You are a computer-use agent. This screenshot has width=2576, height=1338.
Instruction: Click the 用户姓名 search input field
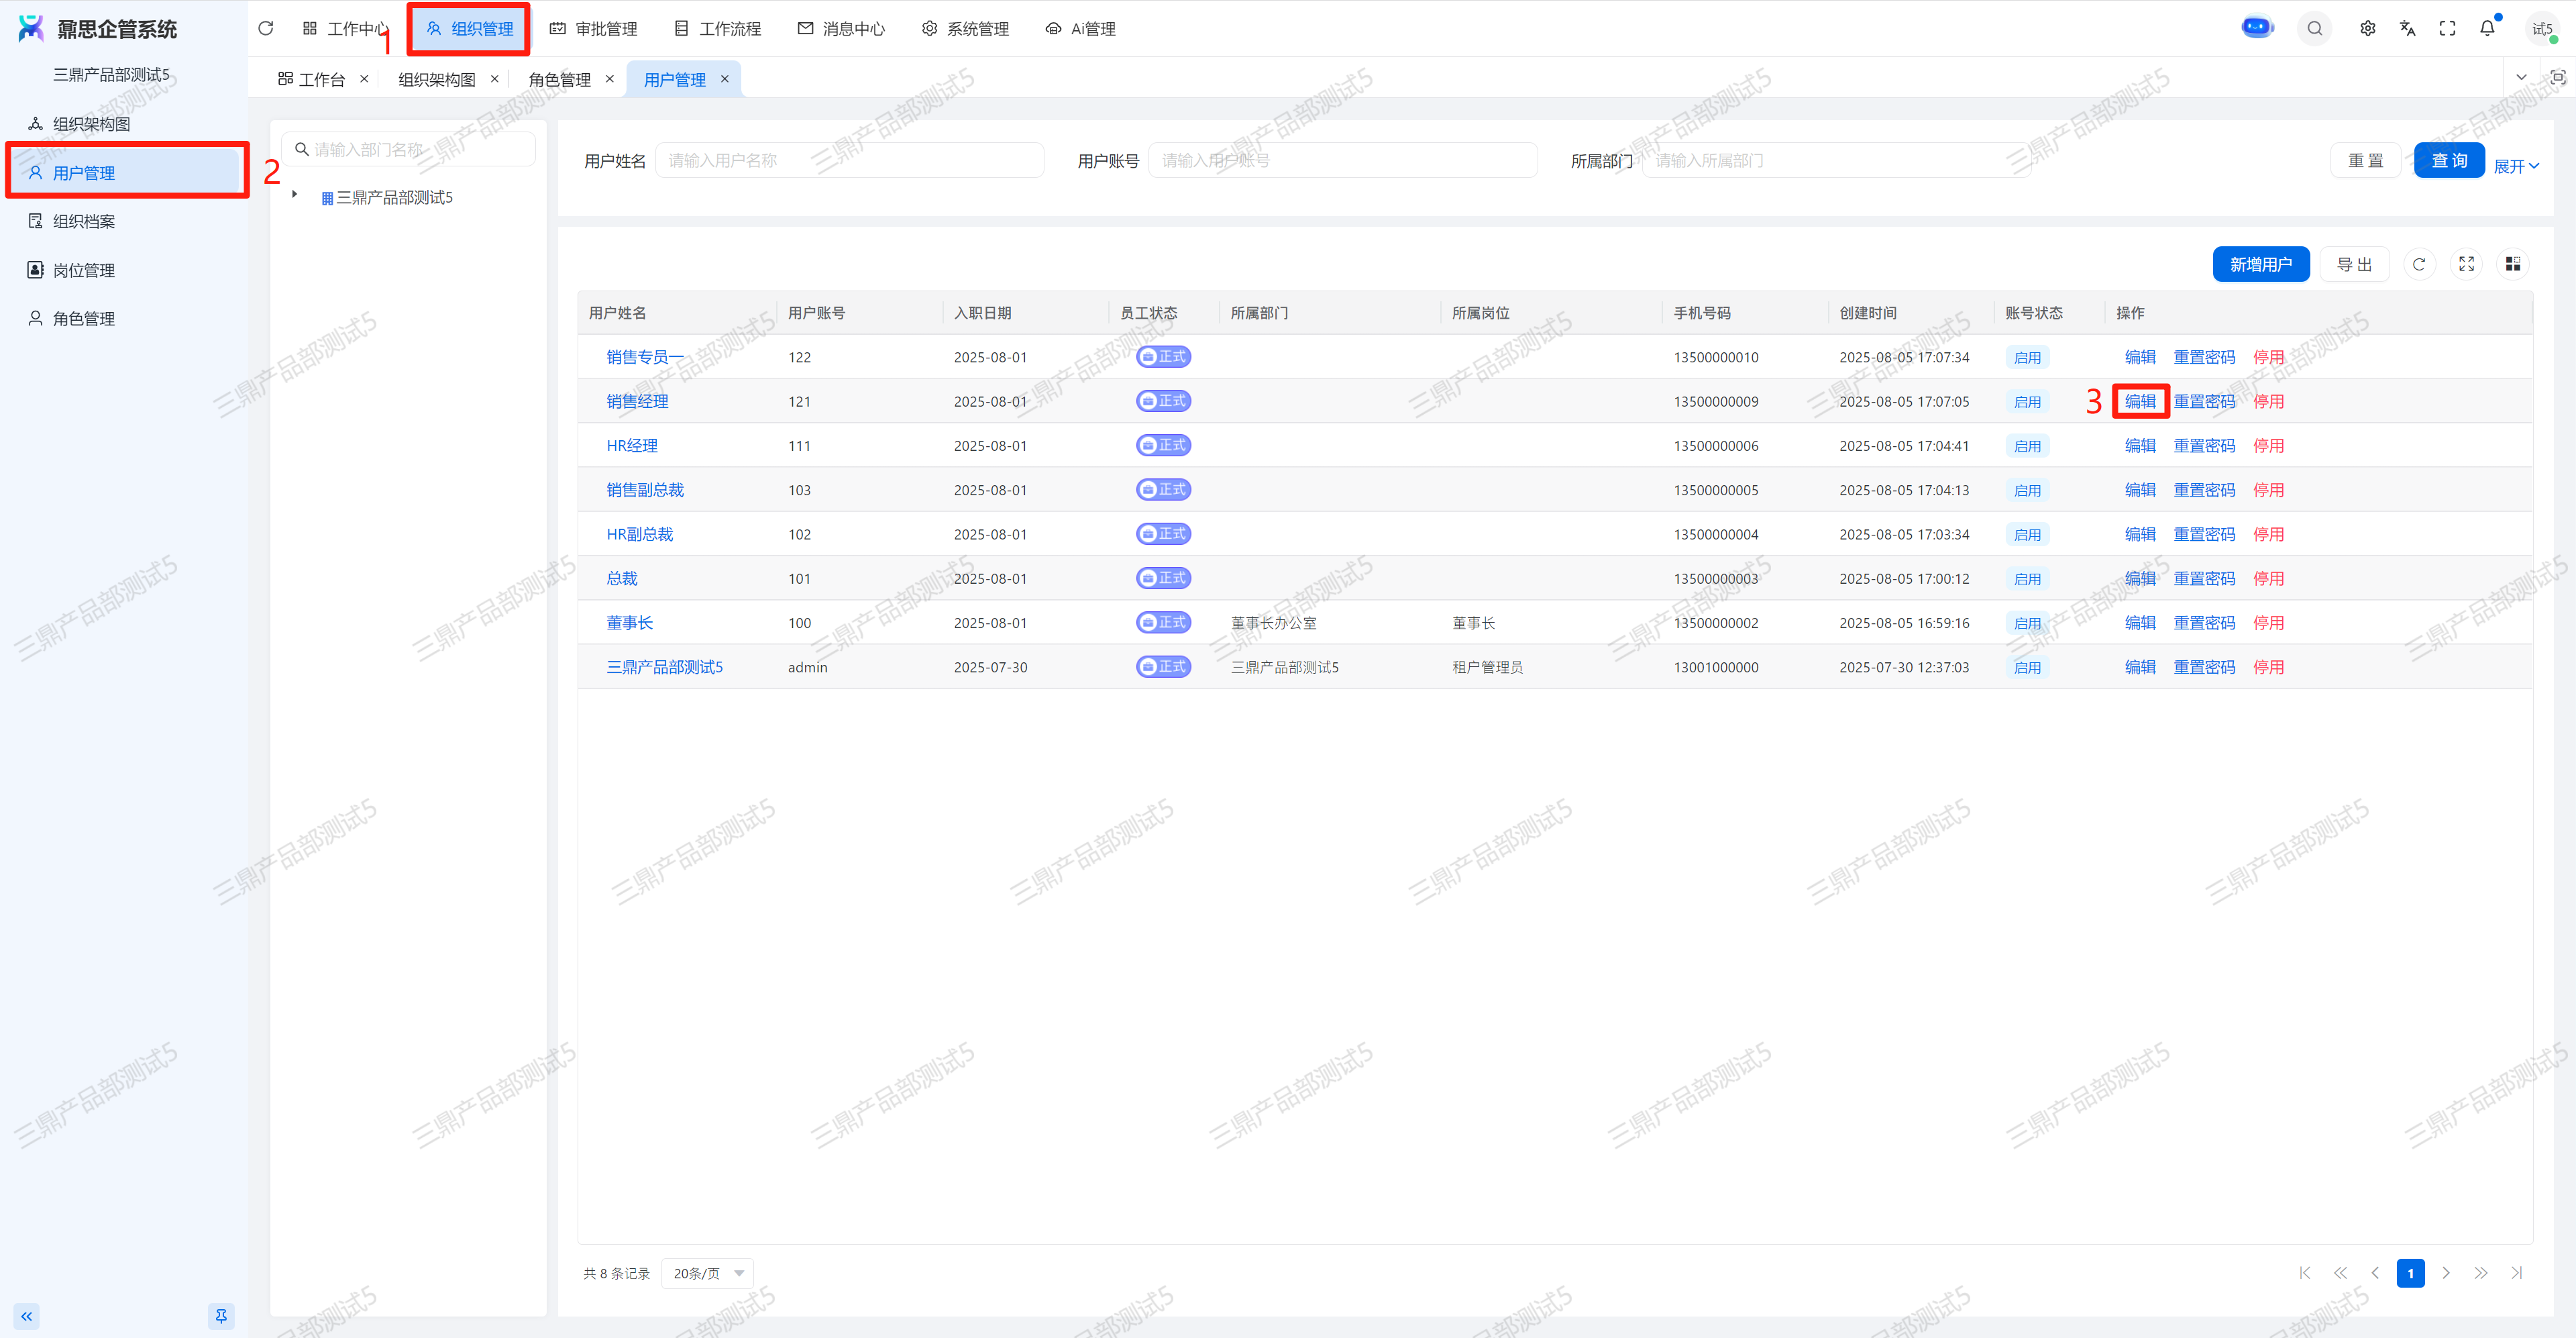point(849,160)
